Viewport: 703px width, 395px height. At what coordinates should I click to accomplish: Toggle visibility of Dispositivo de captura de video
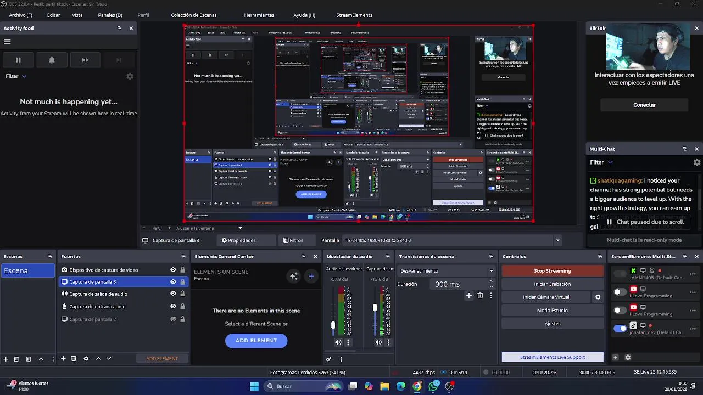click(x=173, y=270)
